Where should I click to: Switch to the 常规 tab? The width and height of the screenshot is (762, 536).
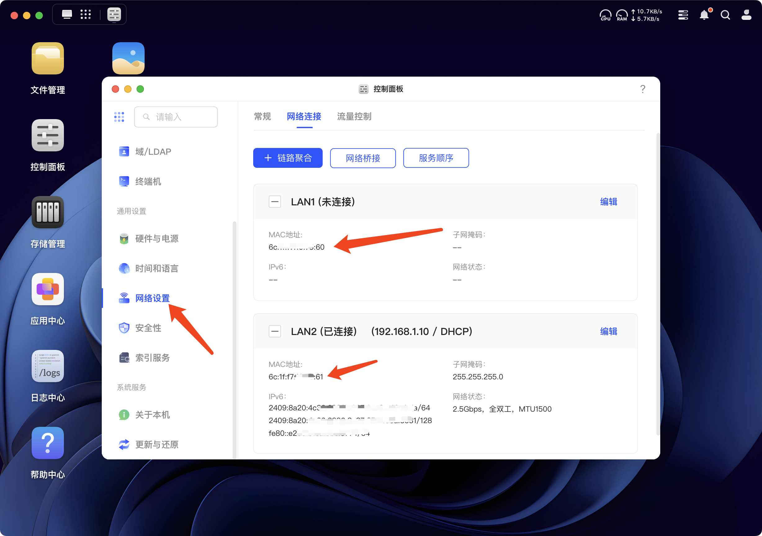click(262, 117)
